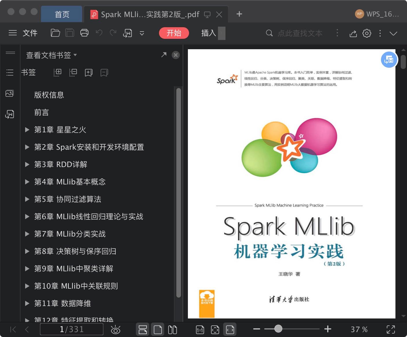Click the page number field 1/331

tap(72, 329)
